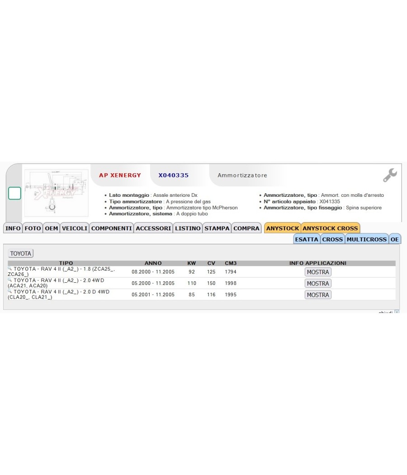Screen dimensions: 407x475
Task: Click the date range 08.2000 - 11.2005
Action: (x=153, y=272)
